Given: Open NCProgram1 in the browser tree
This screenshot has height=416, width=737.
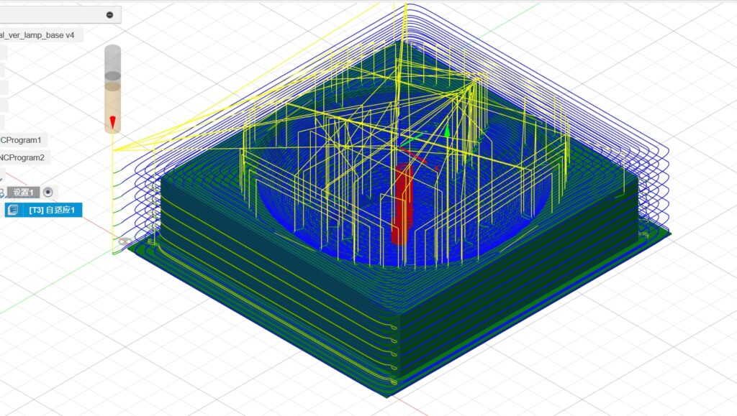Looking at the screenshot, I should (x=22, y=140).
